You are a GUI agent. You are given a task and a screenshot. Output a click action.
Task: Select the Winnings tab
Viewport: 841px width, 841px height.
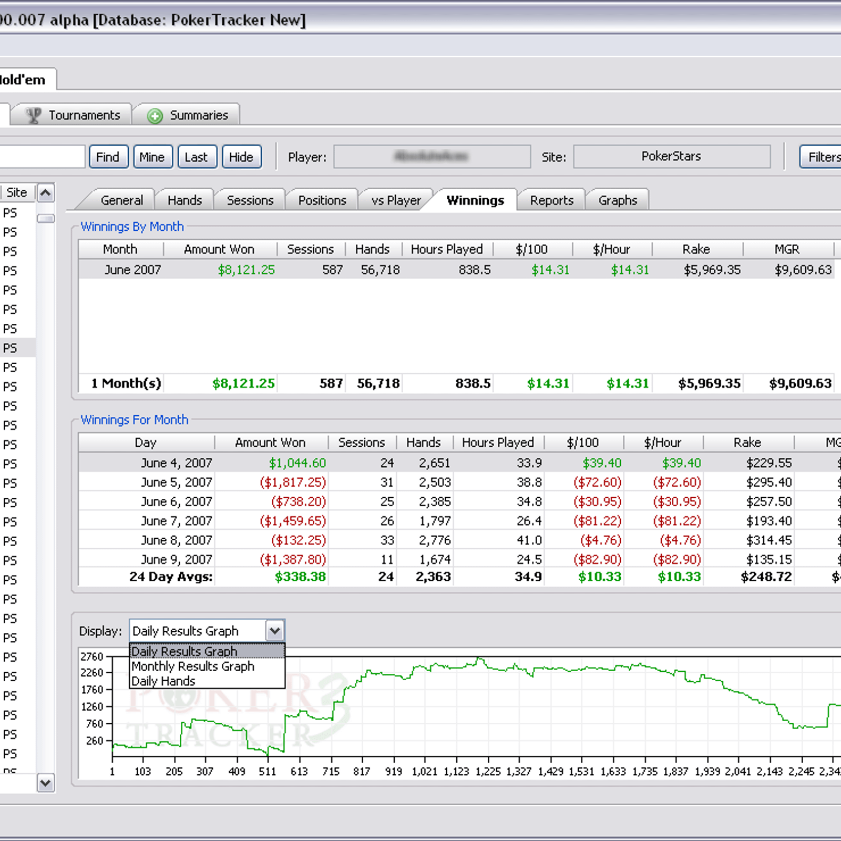click(x=475, y=200)
